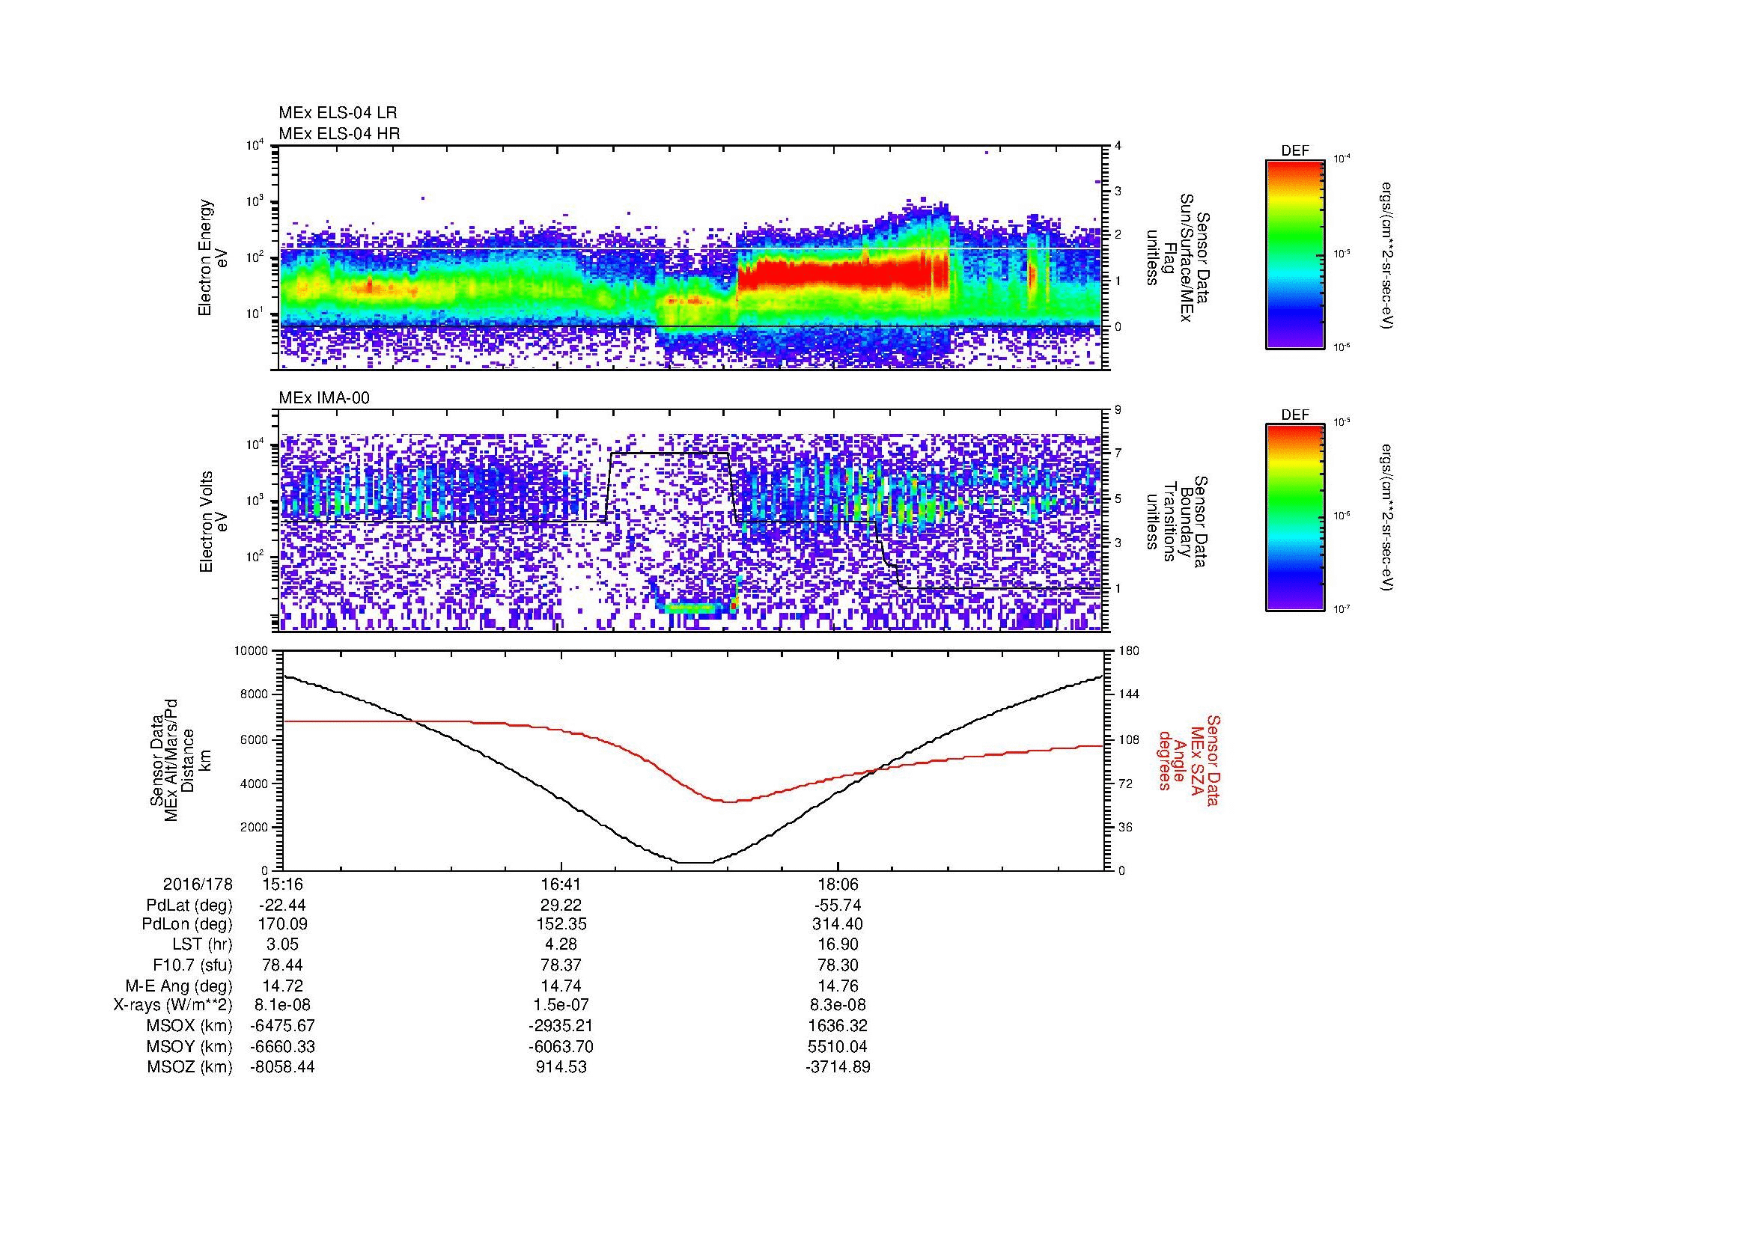The image size is (1751, 1237).
Task: Click the MSOX (km) row label
Action: (x=190, y=1027)
